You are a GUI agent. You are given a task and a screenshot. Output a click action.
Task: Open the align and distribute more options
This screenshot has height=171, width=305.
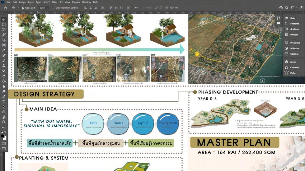(x=137, y=8)
